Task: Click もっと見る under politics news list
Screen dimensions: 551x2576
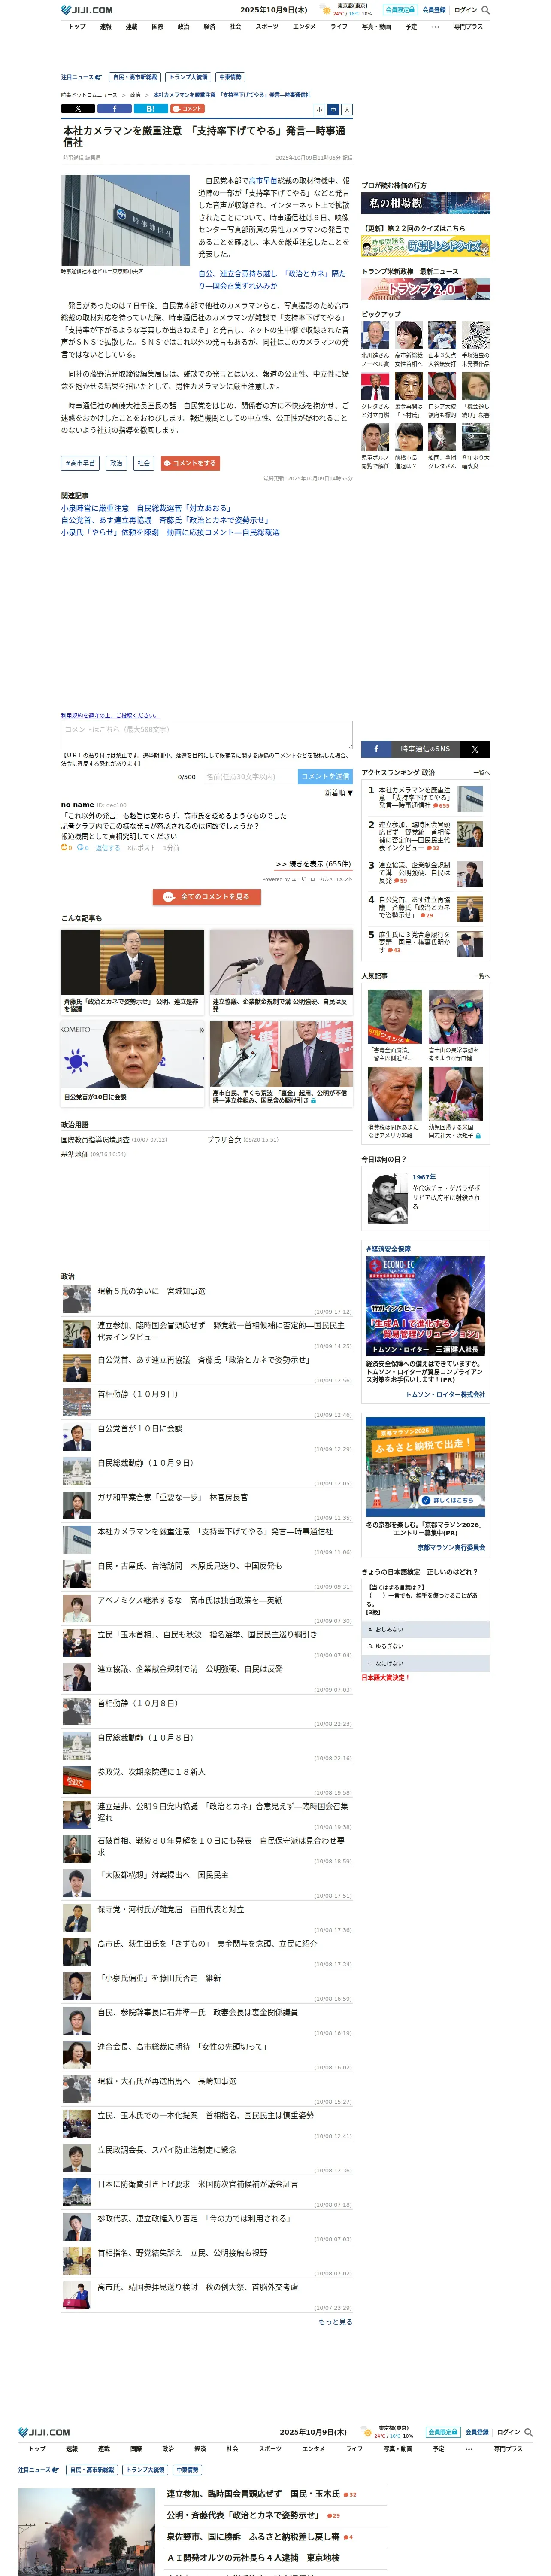Action: pyautogui.click(x=335, y=2322)
